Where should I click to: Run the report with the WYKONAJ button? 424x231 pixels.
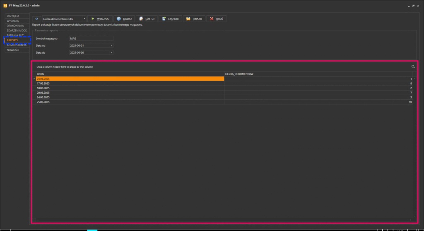pyautogui.click(x=100, y=19)
